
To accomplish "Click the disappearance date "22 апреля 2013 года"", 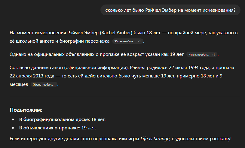I will (x=32, y=76).
